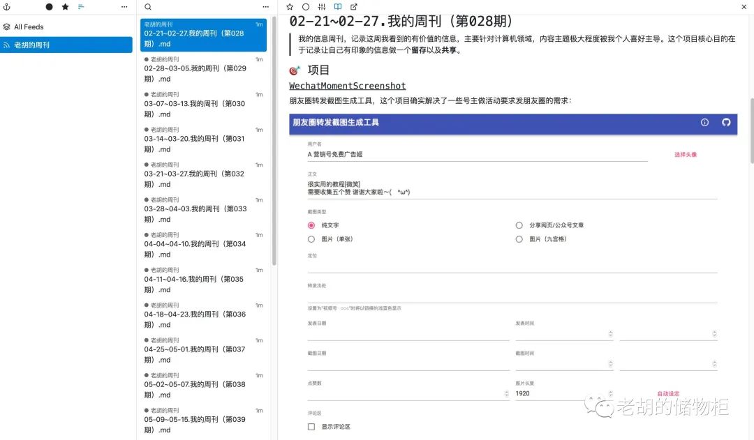Image resolution: width=754 pixels, height=440 pixels.
Task: Toggle reader view with the book icon
Action: coord(338,7)
